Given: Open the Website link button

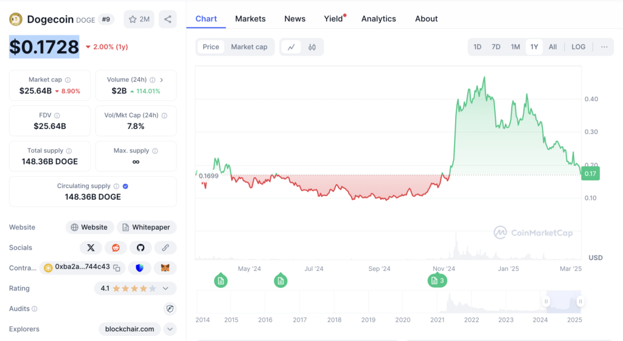Looking at the screenshot, I should (x=90, y=227).
